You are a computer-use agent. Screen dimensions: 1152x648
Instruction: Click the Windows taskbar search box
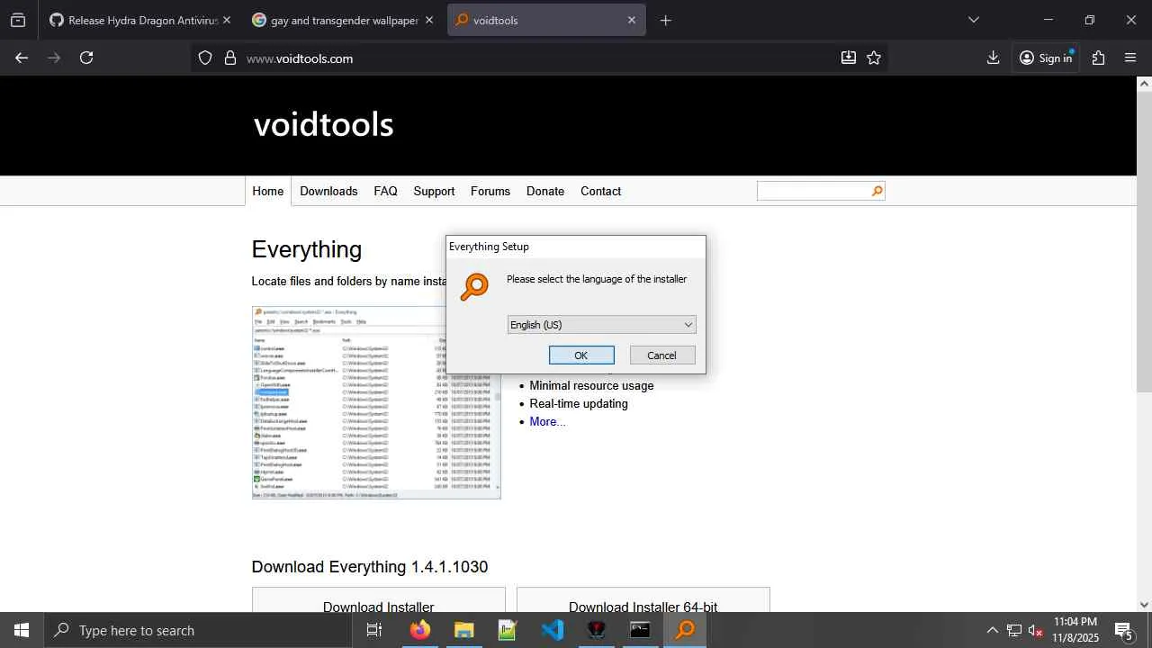(198, 630)
